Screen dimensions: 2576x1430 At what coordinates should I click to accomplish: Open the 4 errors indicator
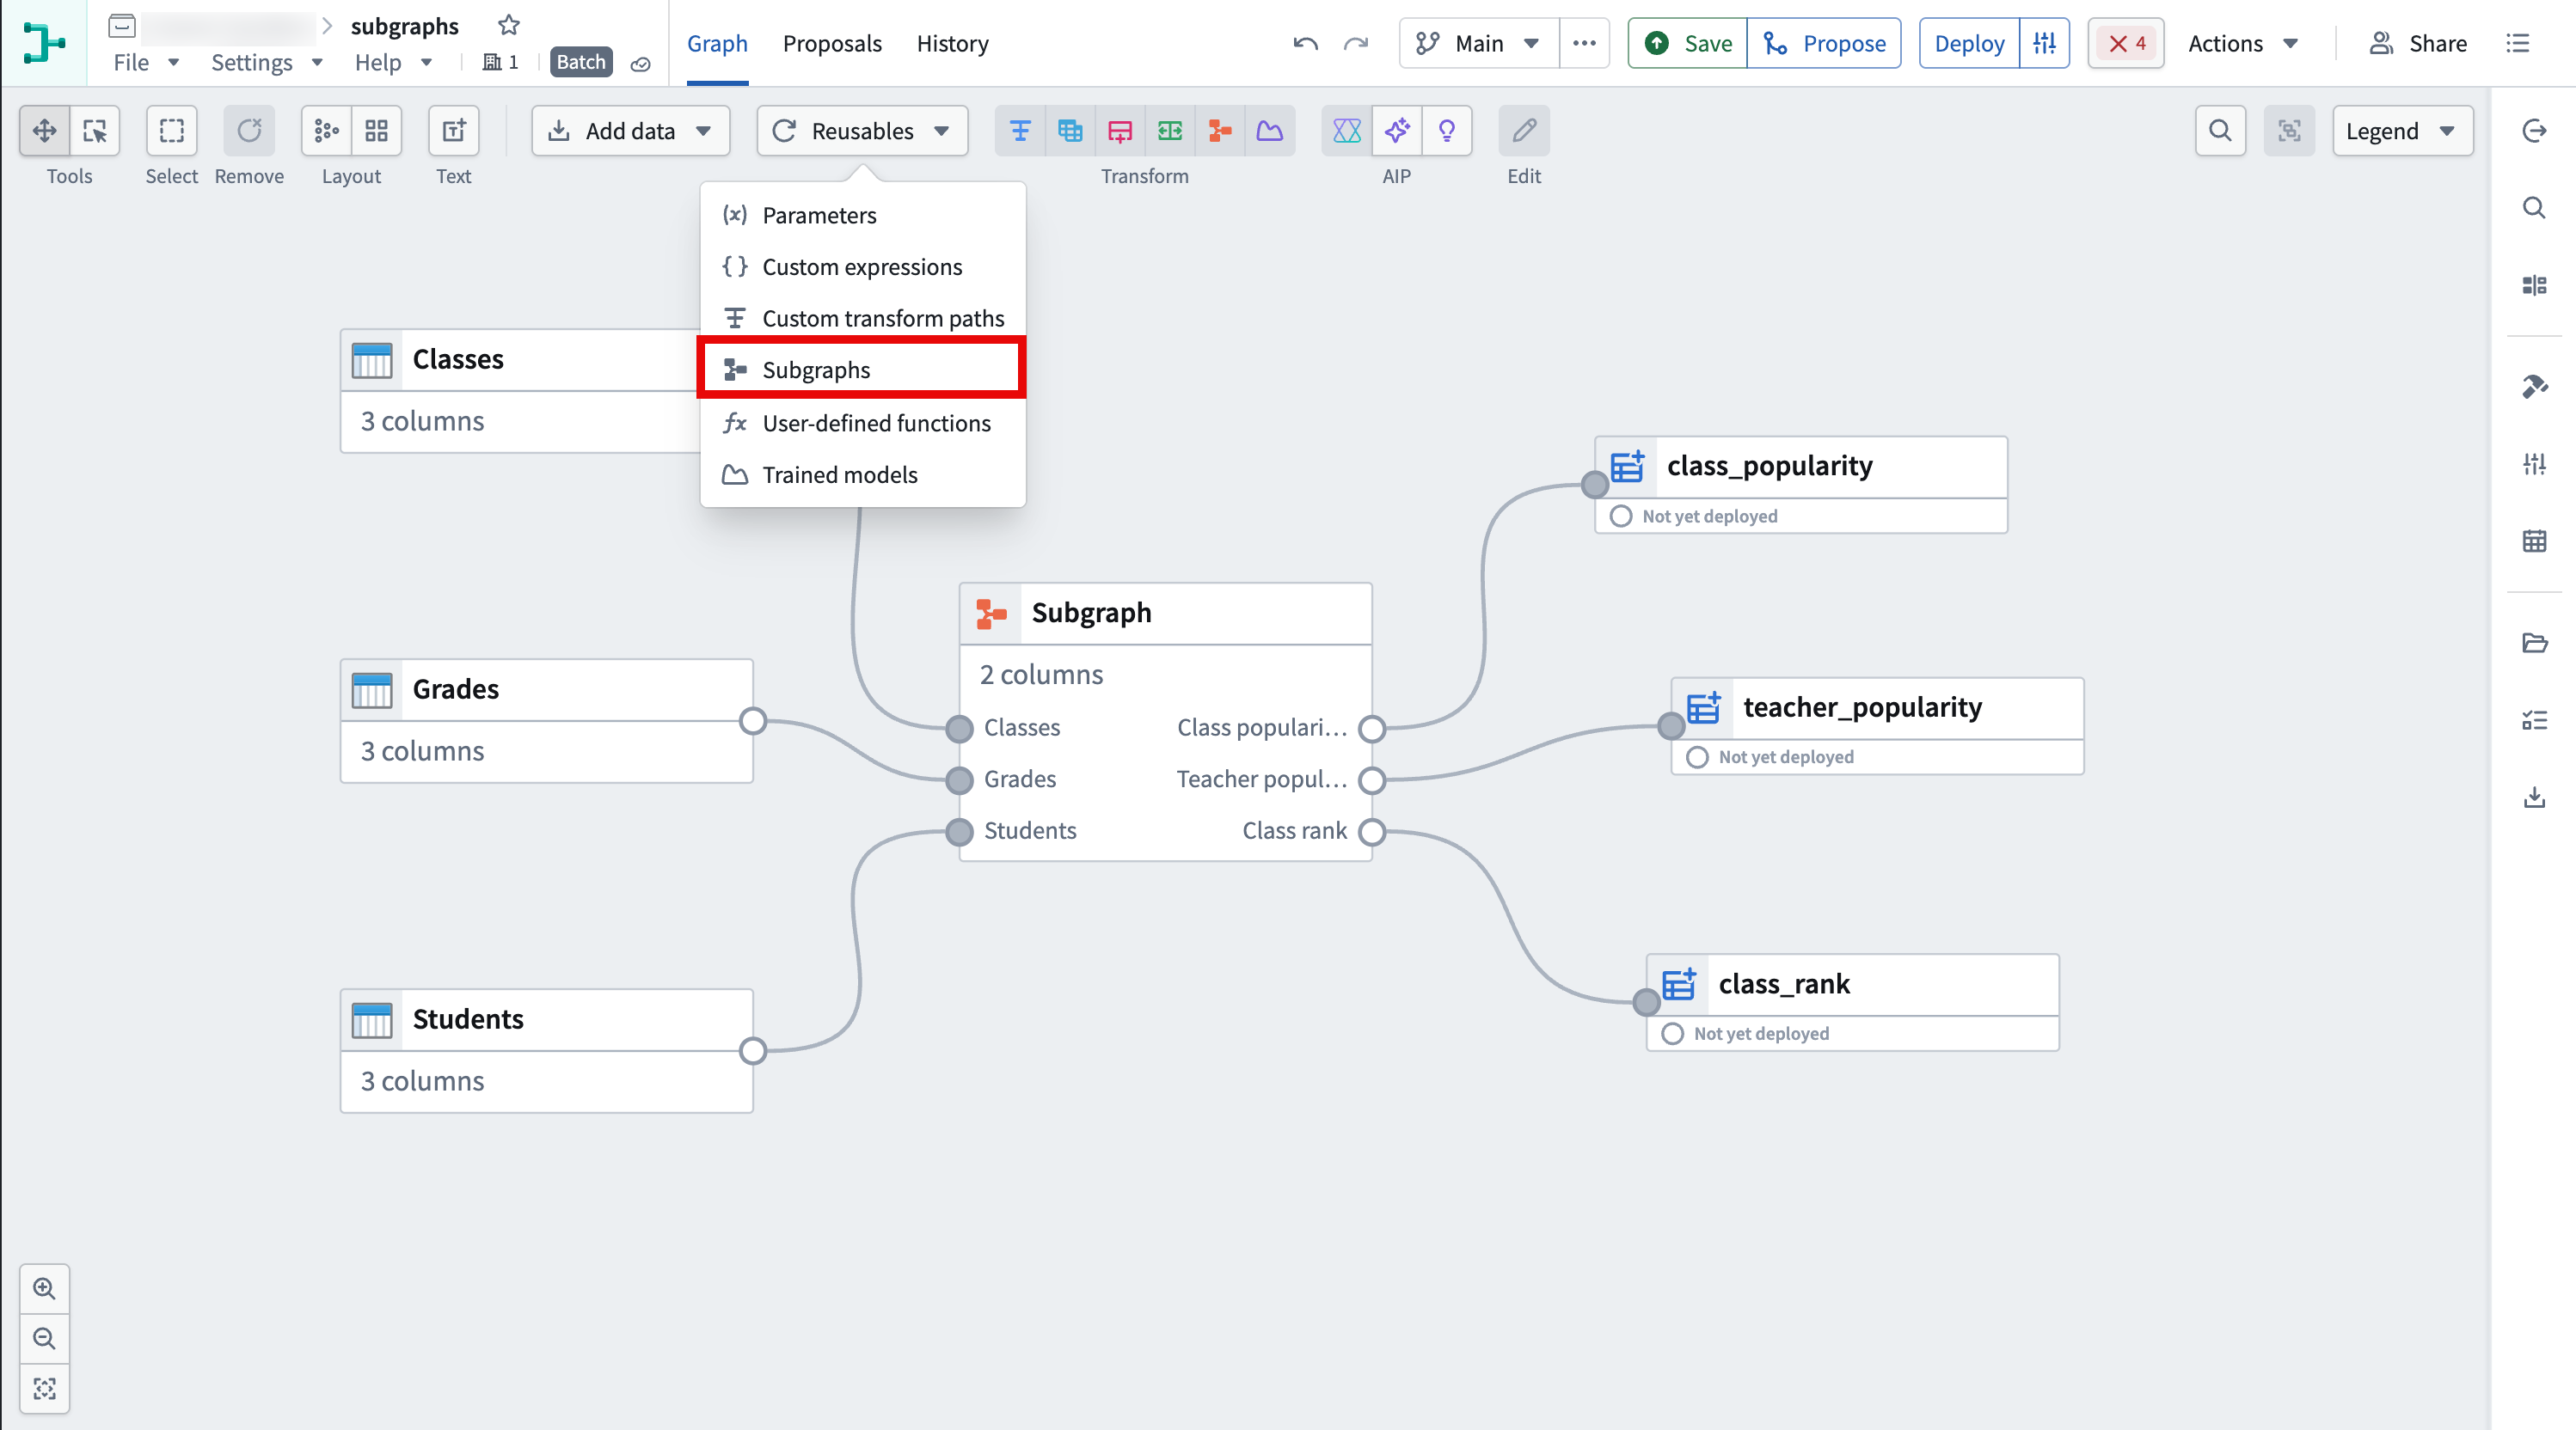click(2126, 43)
